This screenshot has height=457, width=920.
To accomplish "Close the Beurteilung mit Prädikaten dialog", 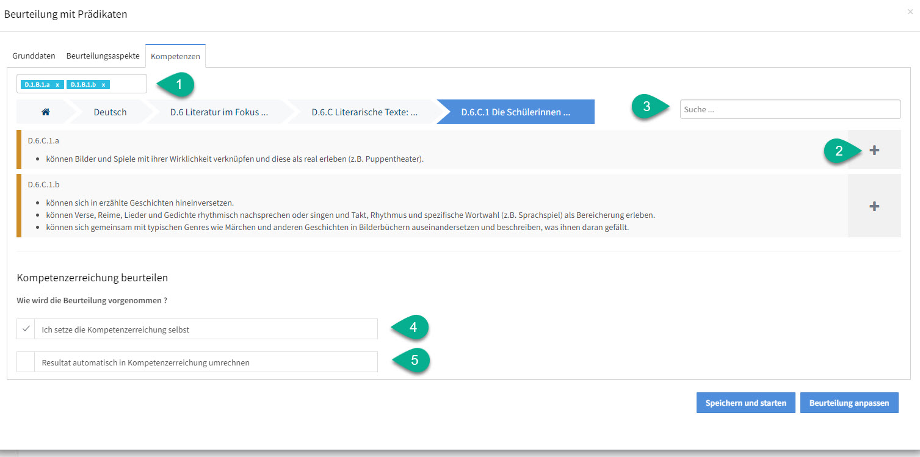I will pyautogui.click(x=910, y=12).
